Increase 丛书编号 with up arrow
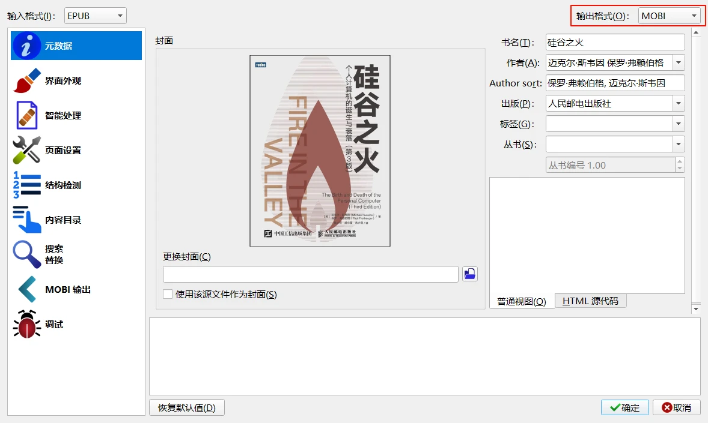This screenshot has height=423, width=708. tap(680, 161)
